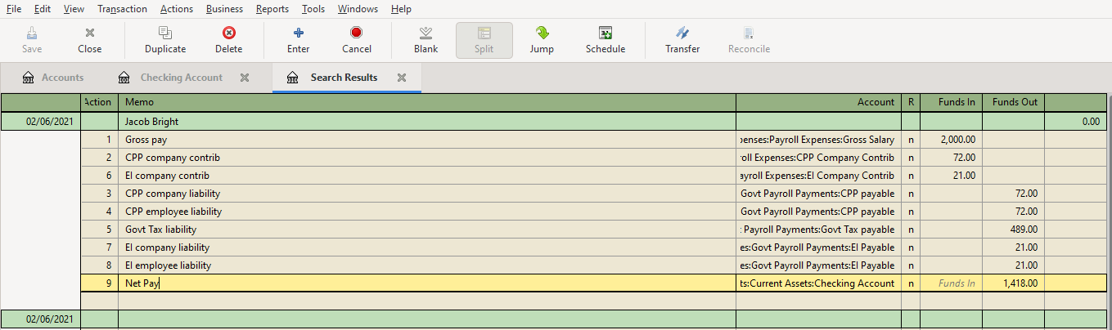Toggle reconcile flag on Net Pay row
The width and height of the screenshot is (1112, 330).
(910, 283)
